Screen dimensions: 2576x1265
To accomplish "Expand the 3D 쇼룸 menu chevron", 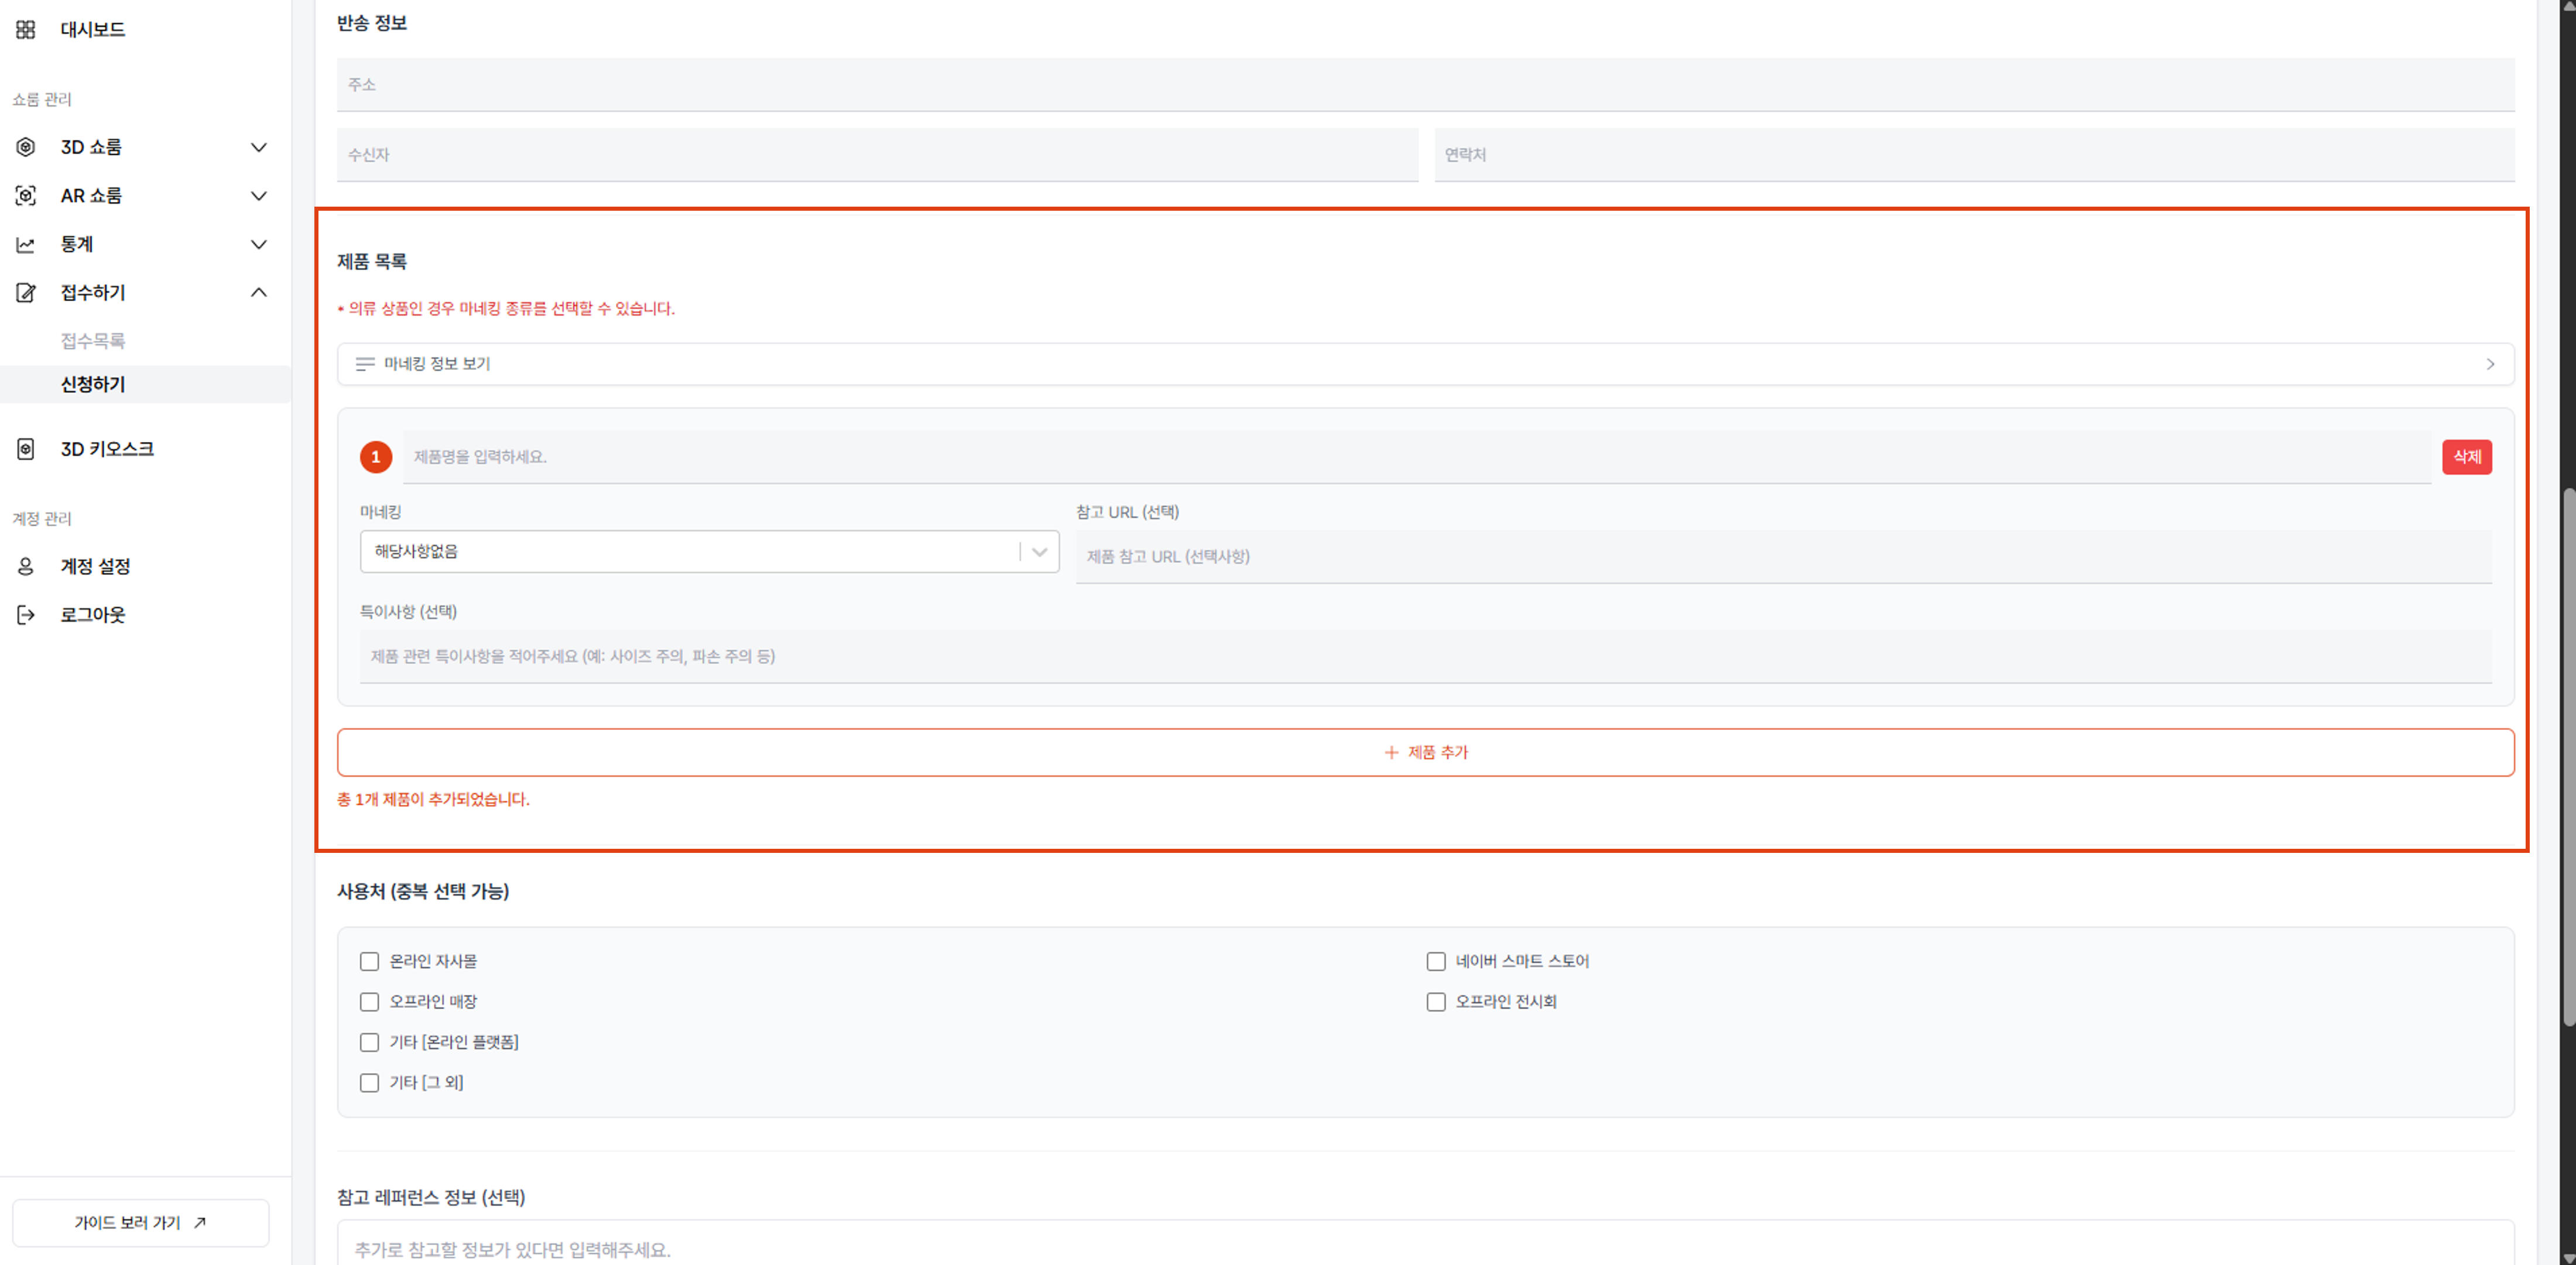I will 259,147.
